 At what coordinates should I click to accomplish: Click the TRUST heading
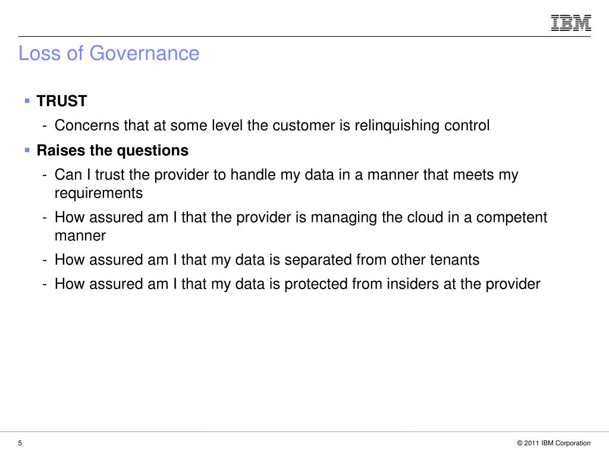(62, 101)
